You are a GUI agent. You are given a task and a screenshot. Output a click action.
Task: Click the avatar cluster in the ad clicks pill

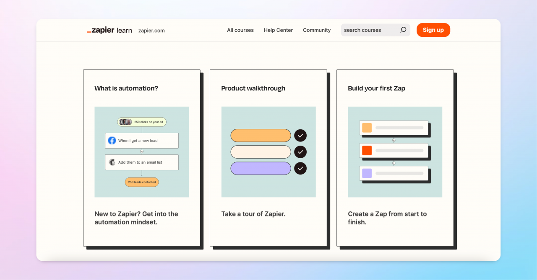point(125,122)
